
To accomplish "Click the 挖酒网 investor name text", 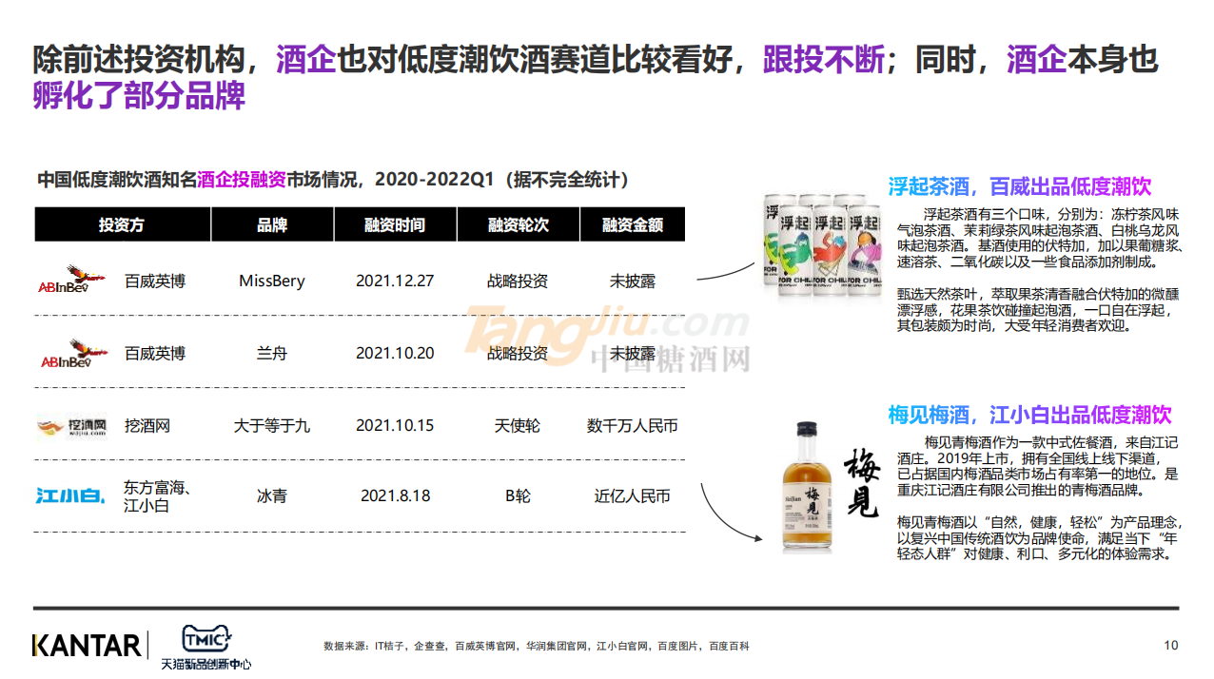I will pyautogui.click(x=147, y=425).
